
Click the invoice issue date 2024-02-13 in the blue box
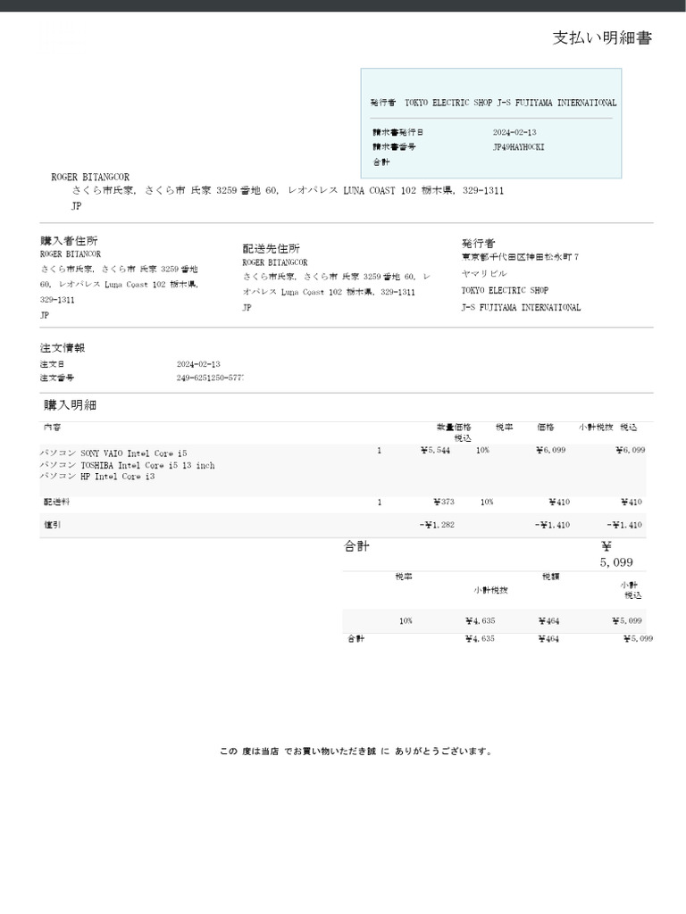[514, 132]
